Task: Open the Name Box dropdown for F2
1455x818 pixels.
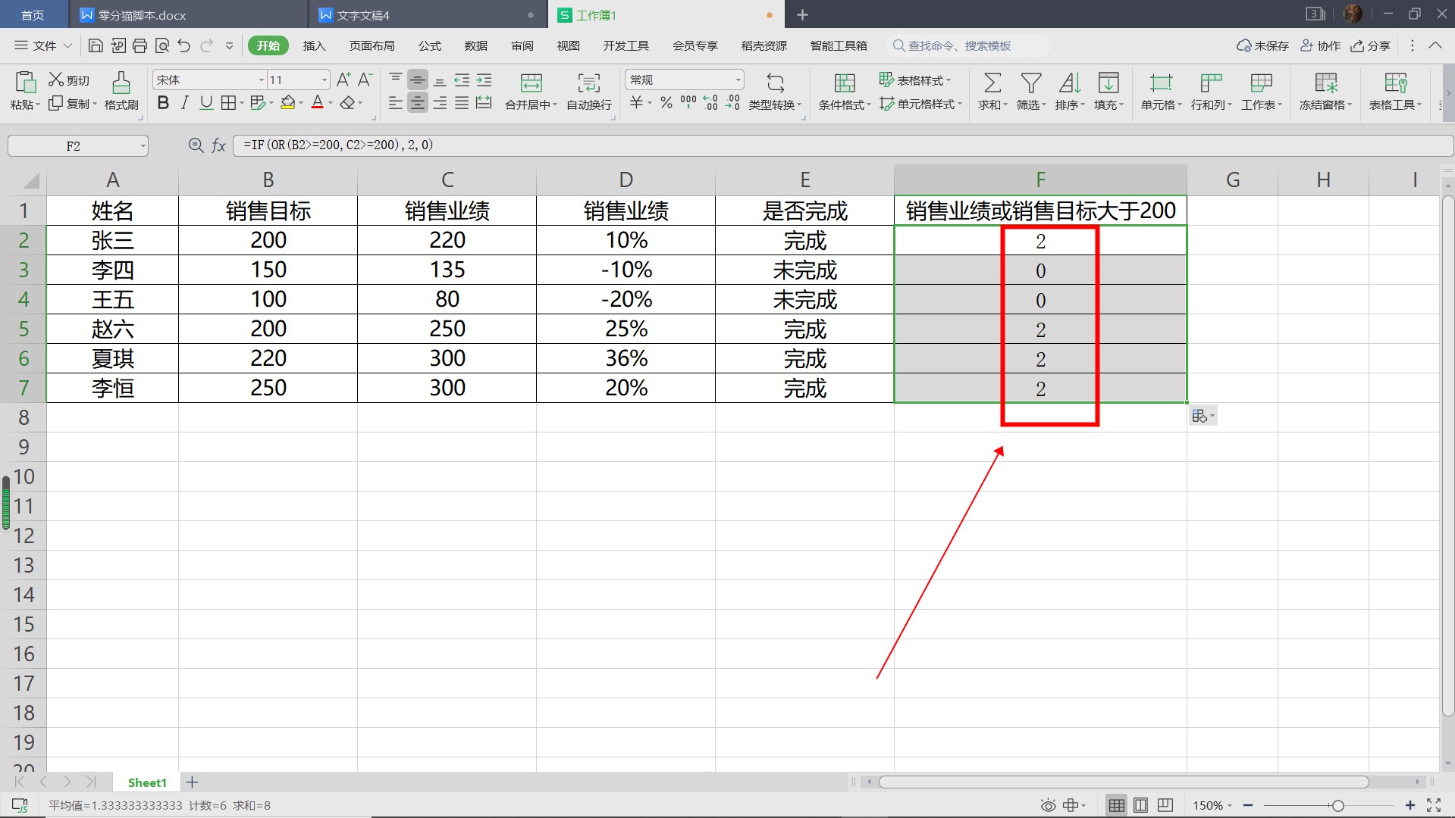Action: tap(143, 146)
